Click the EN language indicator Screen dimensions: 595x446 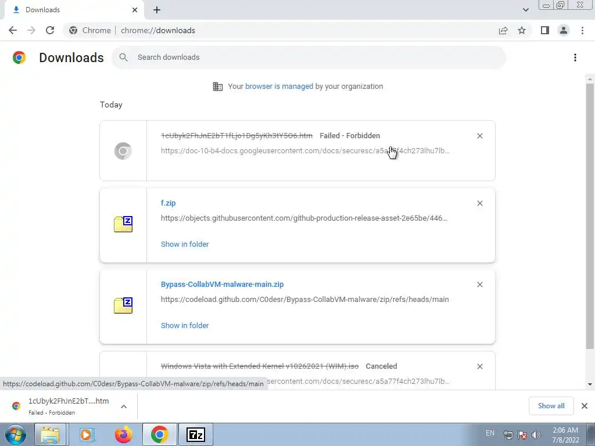tap(490, 433)
